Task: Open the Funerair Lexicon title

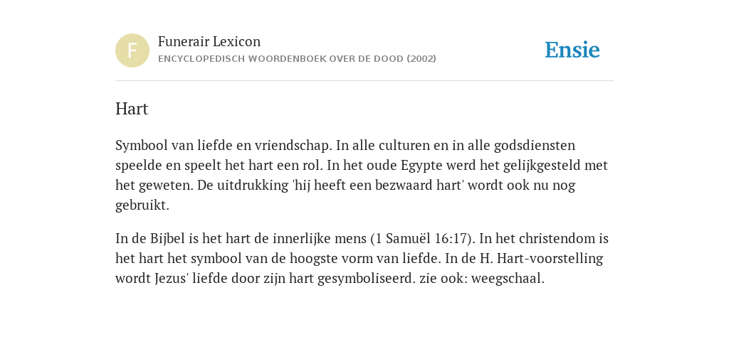Action: pos(209,41)
